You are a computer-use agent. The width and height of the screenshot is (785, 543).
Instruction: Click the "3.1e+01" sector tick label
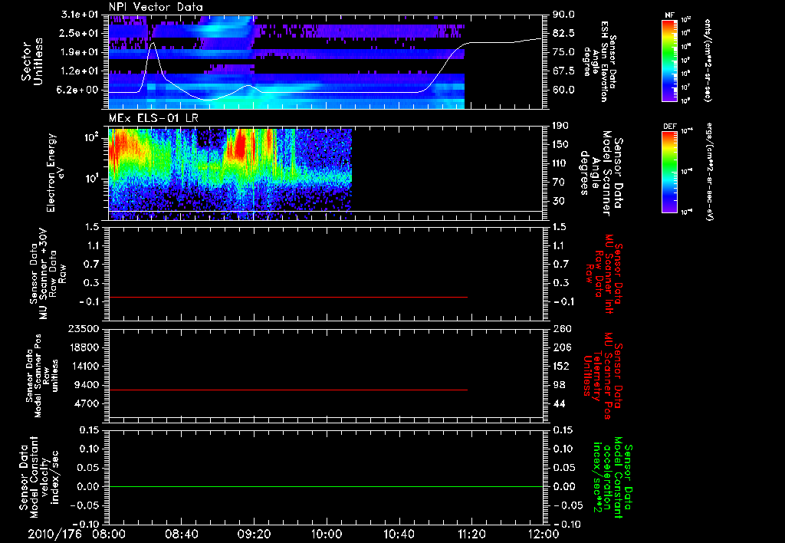pyautogui.click(x=80, y=15)
